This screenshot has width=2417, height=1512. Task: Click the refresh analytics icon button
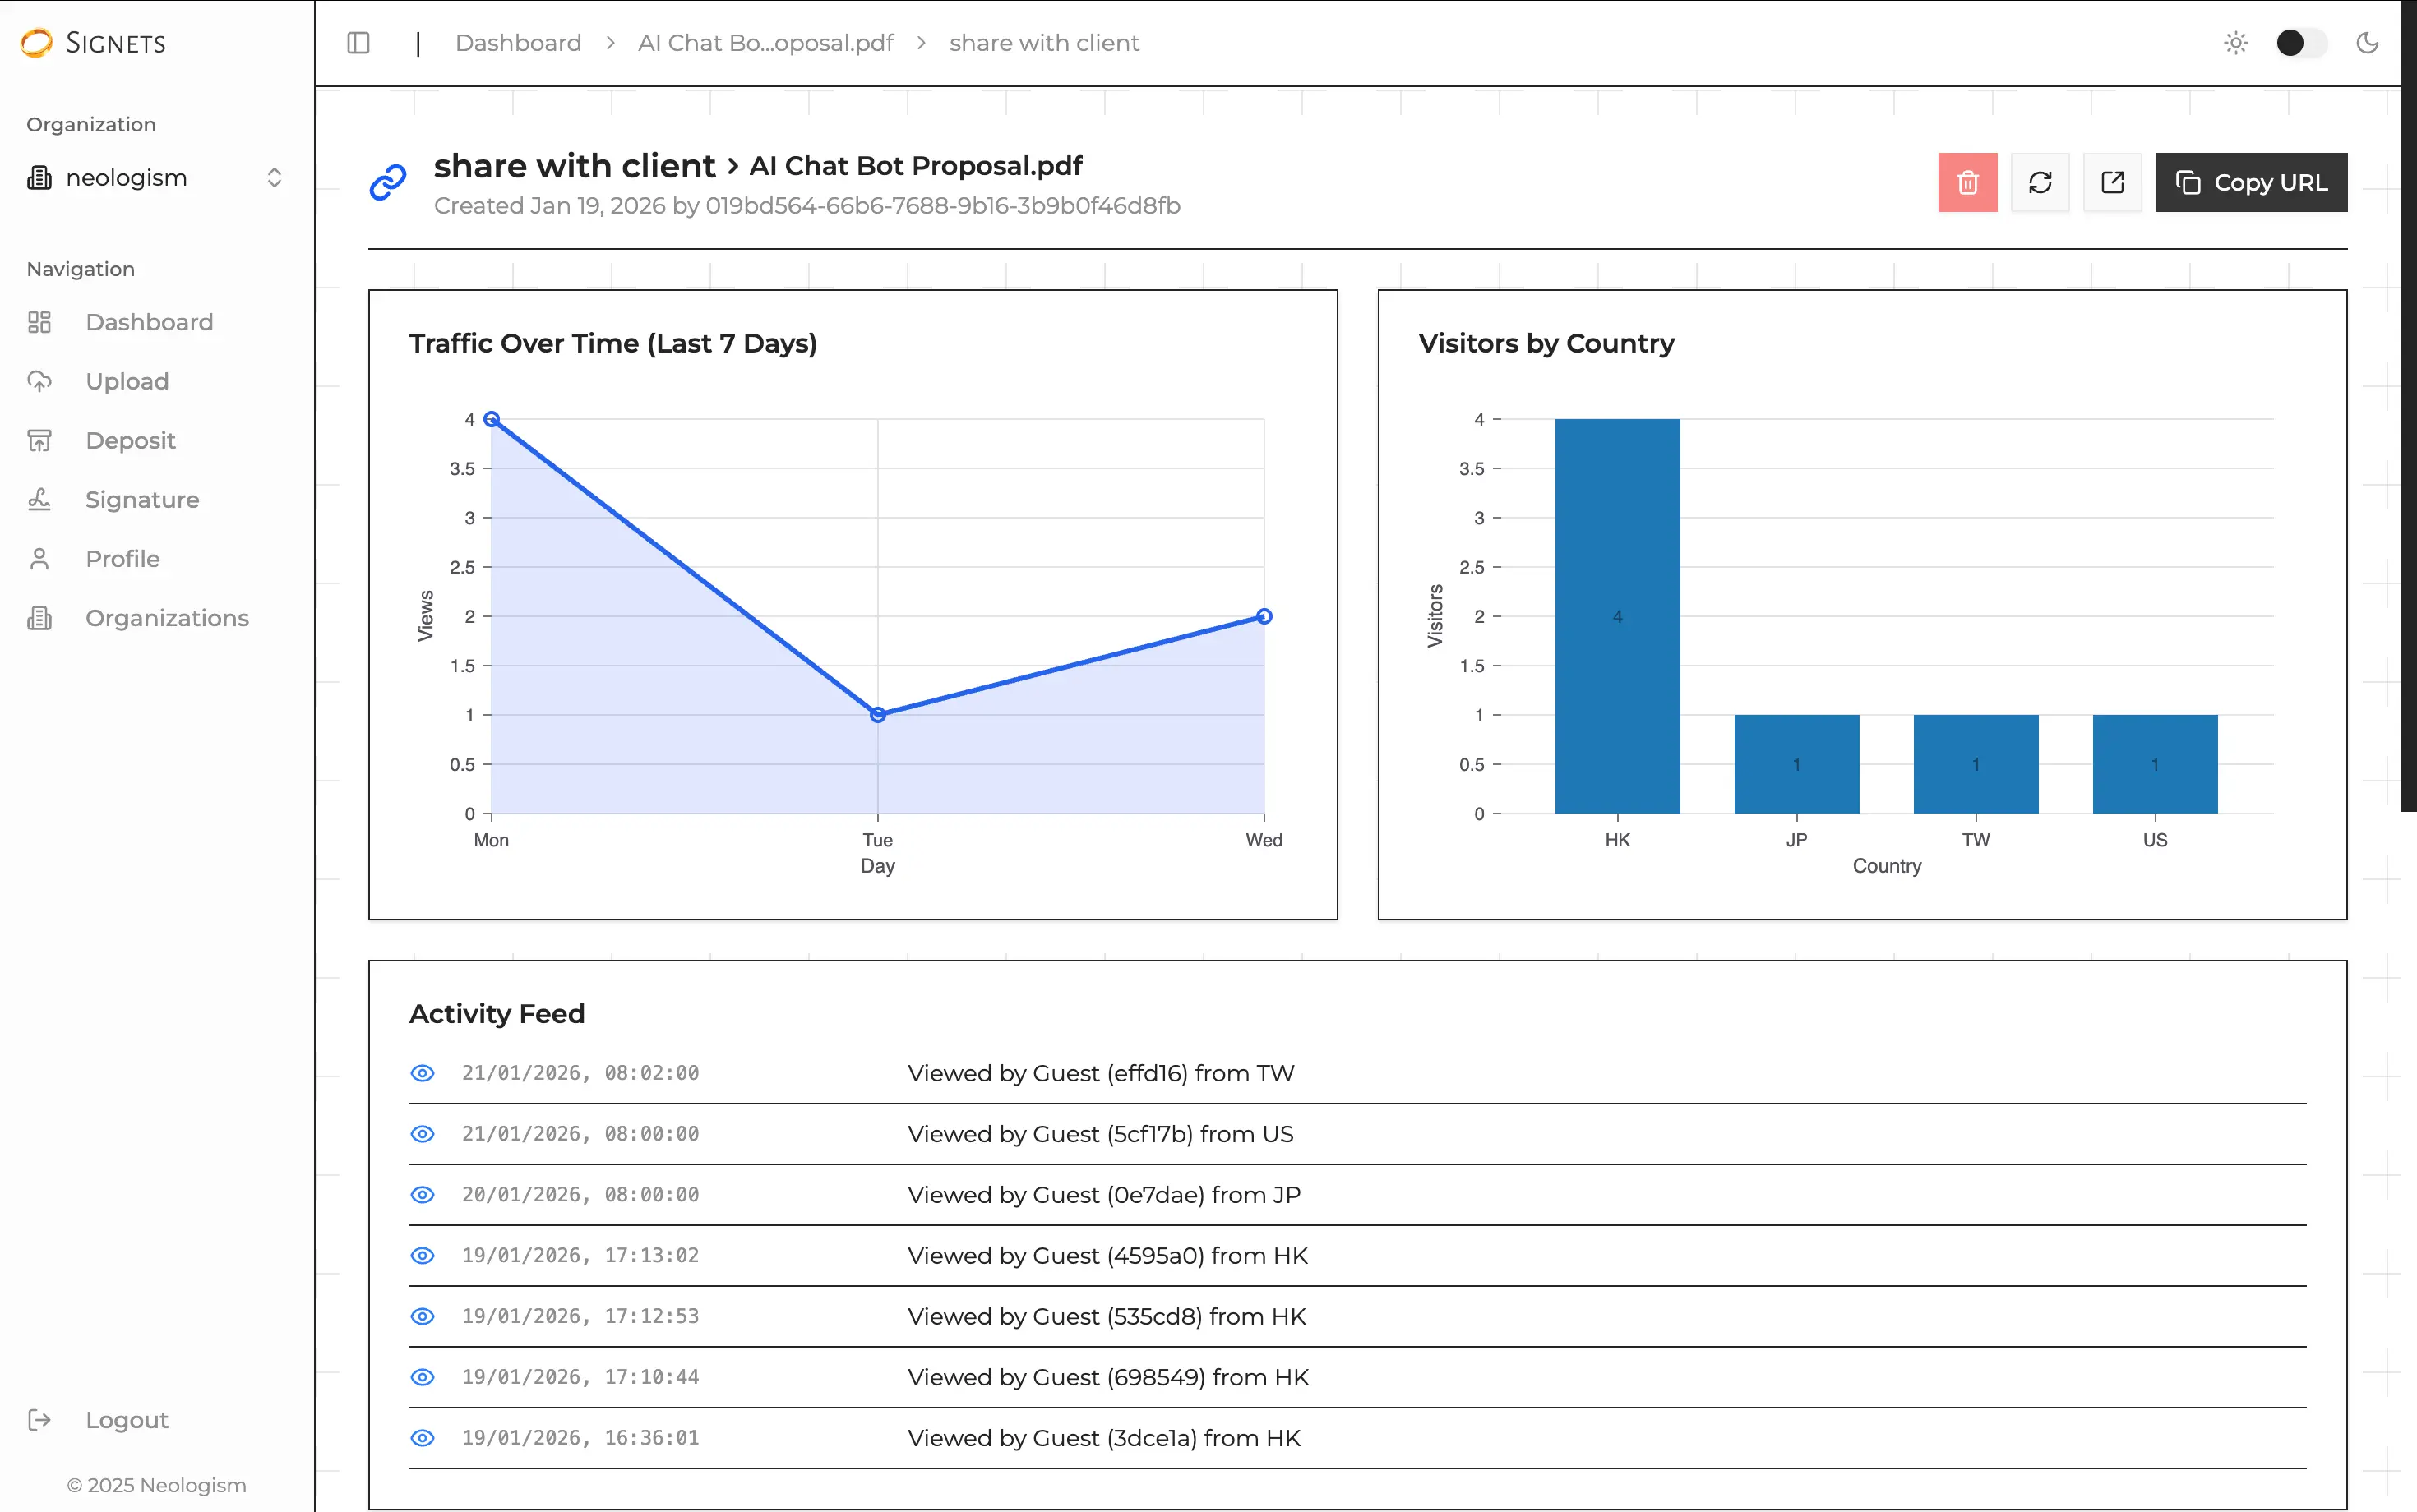tap(2040, 182)
